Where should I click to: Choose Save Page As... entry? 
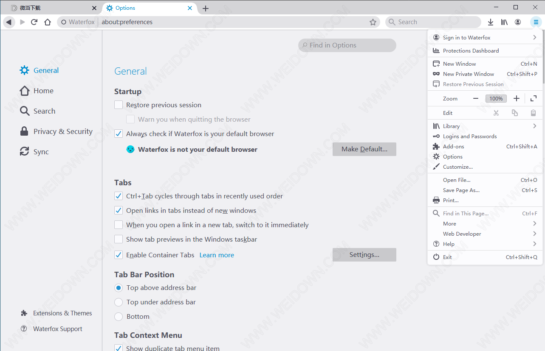coord(485,190)
